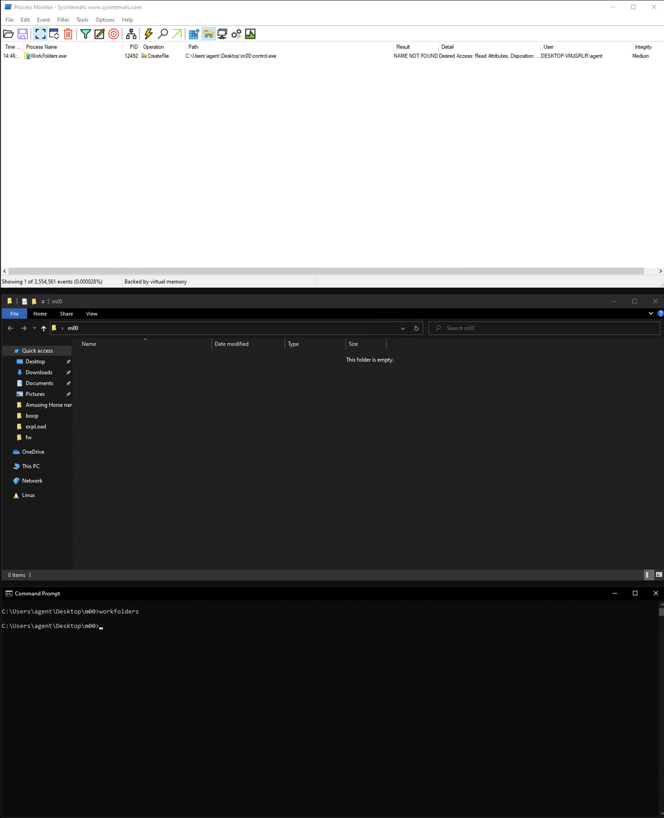
Task: Open the recent locations dropdown arrow
Action: 34,328
